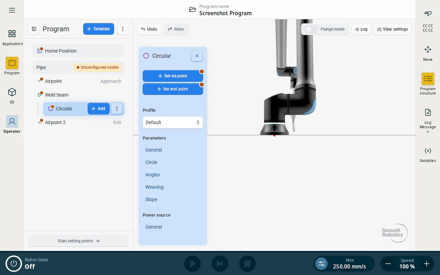
Task: Open the General welding parameters
Action: click(154, 150)
